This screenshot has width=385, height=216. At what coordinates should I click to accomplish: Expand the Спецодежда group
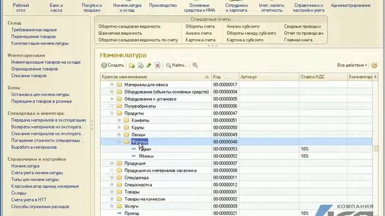(x=112, y=178)
